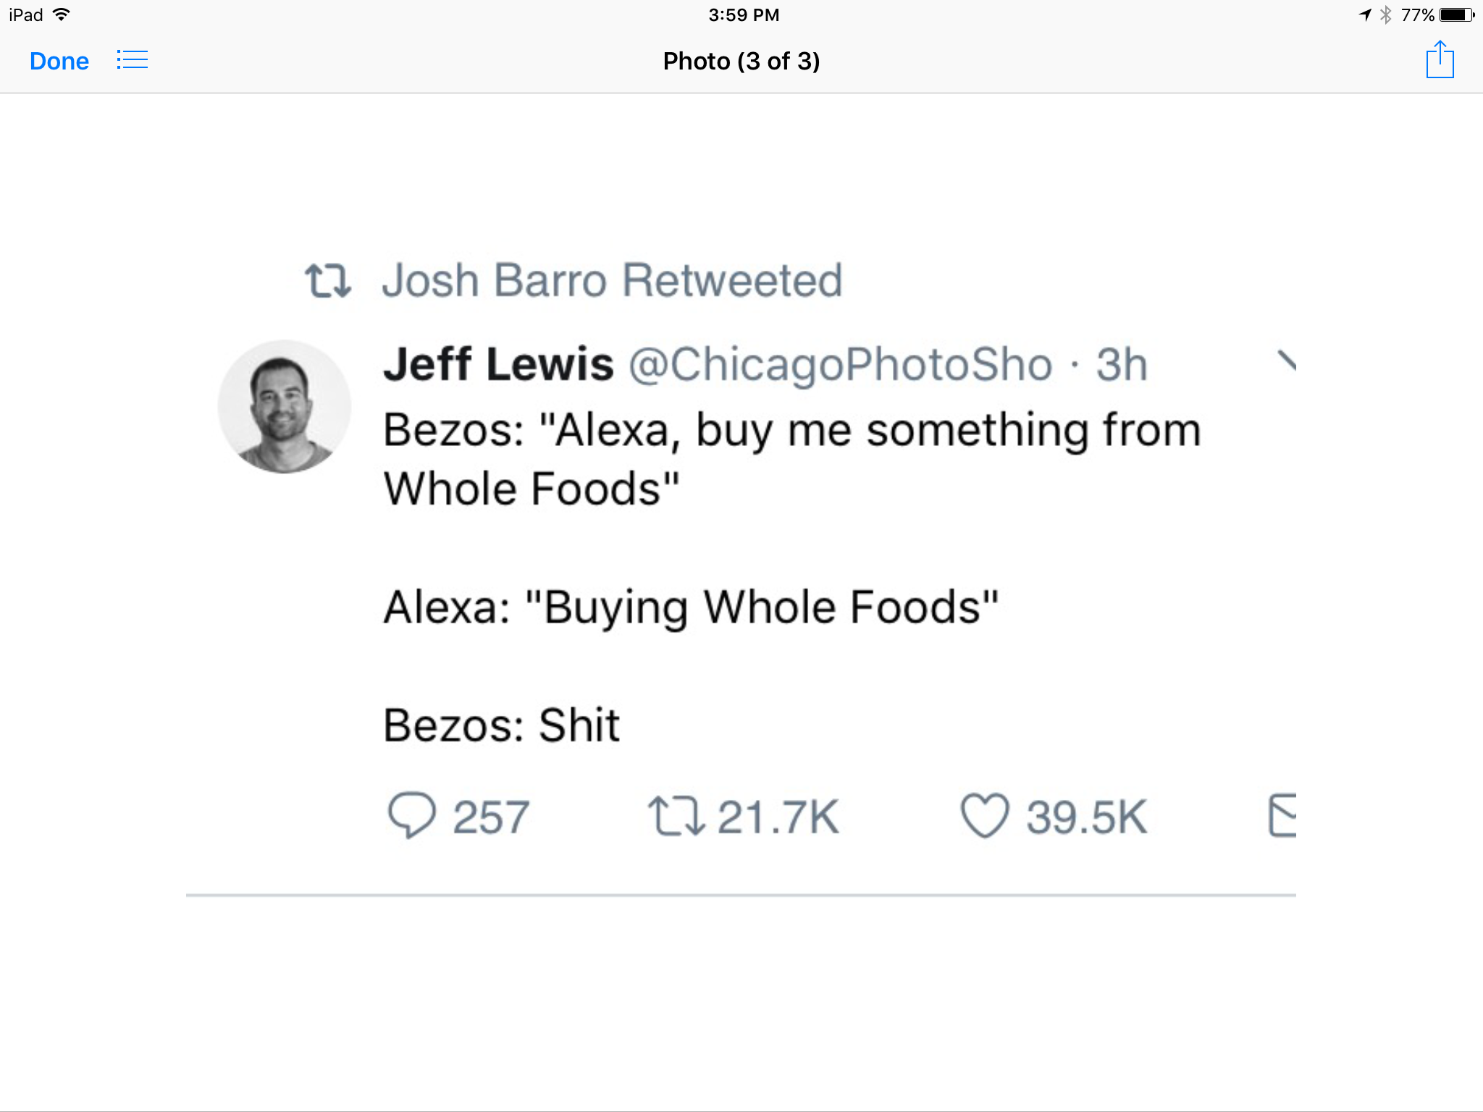Image resolution: width=1483 pixels, height=1112 pixels.
Task: Tap the 3:59 PM clock in the status bar
Action: coord(741,13)
